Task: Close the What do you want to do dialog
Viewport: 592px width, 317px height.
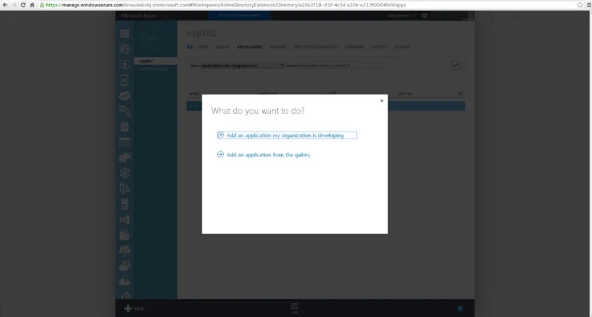Action: point(382,101)
